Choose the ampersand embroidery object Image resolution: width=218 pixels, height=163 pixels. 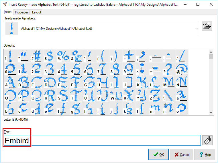click(76, 55)
